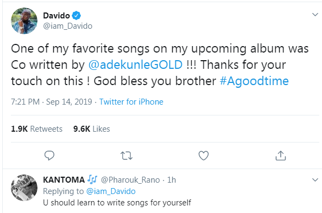This screenshot has height=213, width=322.
Task: Click the music notes emoji beside KANTOMA
Action: [x=92, y=179]
